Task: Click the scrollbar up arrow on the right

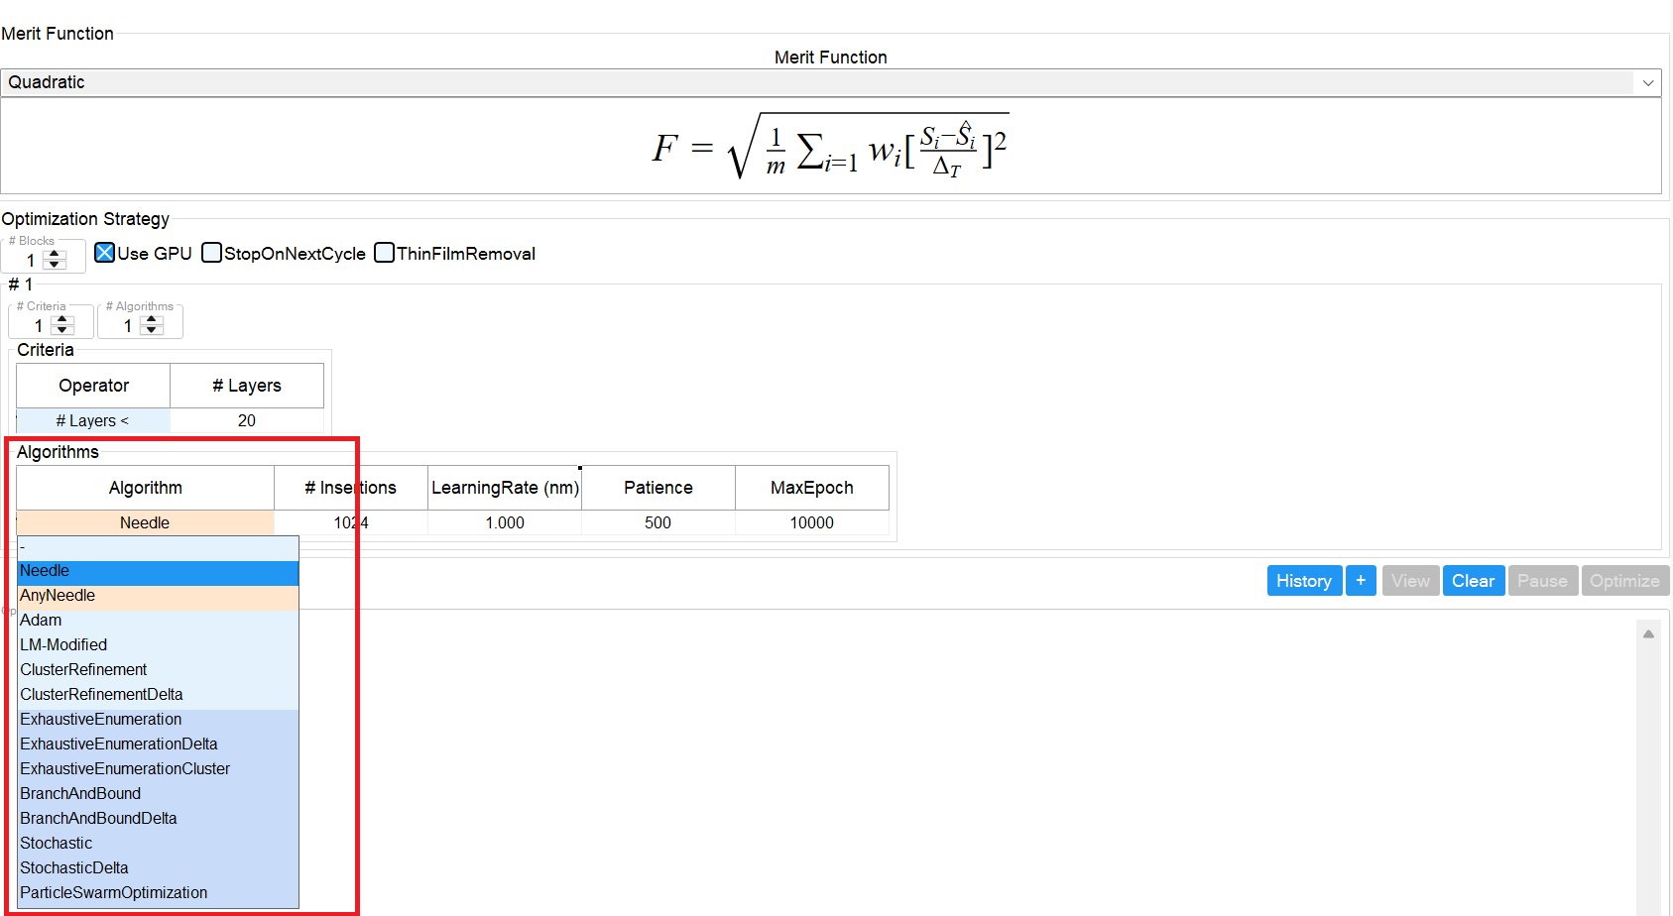Action: (x=1649, y=631)
